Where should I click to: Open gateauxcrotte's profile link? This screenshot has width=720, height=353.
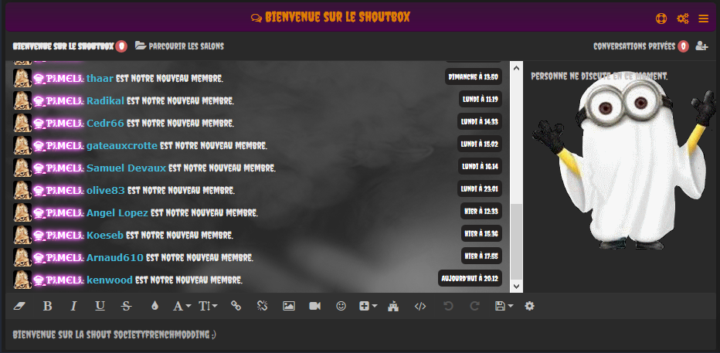pyautogui.click(x=122, y=146)
